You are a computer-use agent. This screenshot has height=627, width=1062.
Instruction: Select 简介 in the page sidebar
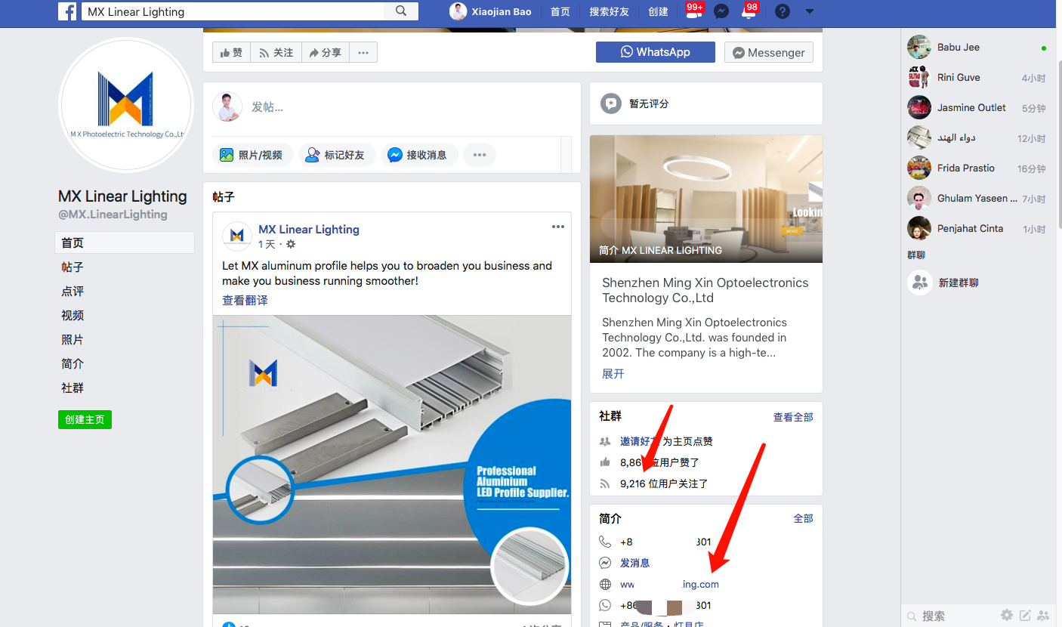tap(73, 363)
